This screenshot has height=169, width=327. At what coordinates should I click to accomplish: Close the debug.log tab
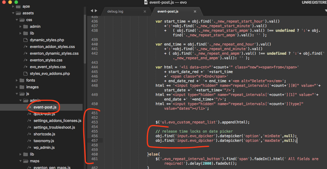[144, 12]
